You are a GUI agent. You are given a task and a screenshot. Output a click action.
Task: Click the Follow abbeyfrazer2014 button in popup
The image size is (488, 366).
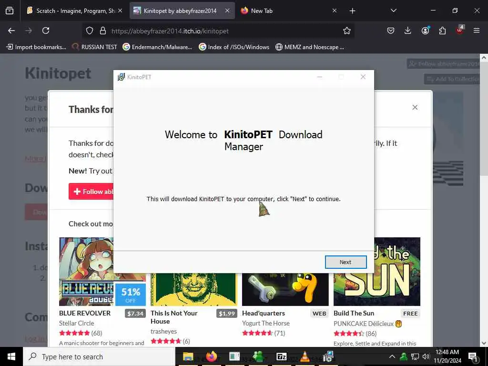tap(91, 192)
